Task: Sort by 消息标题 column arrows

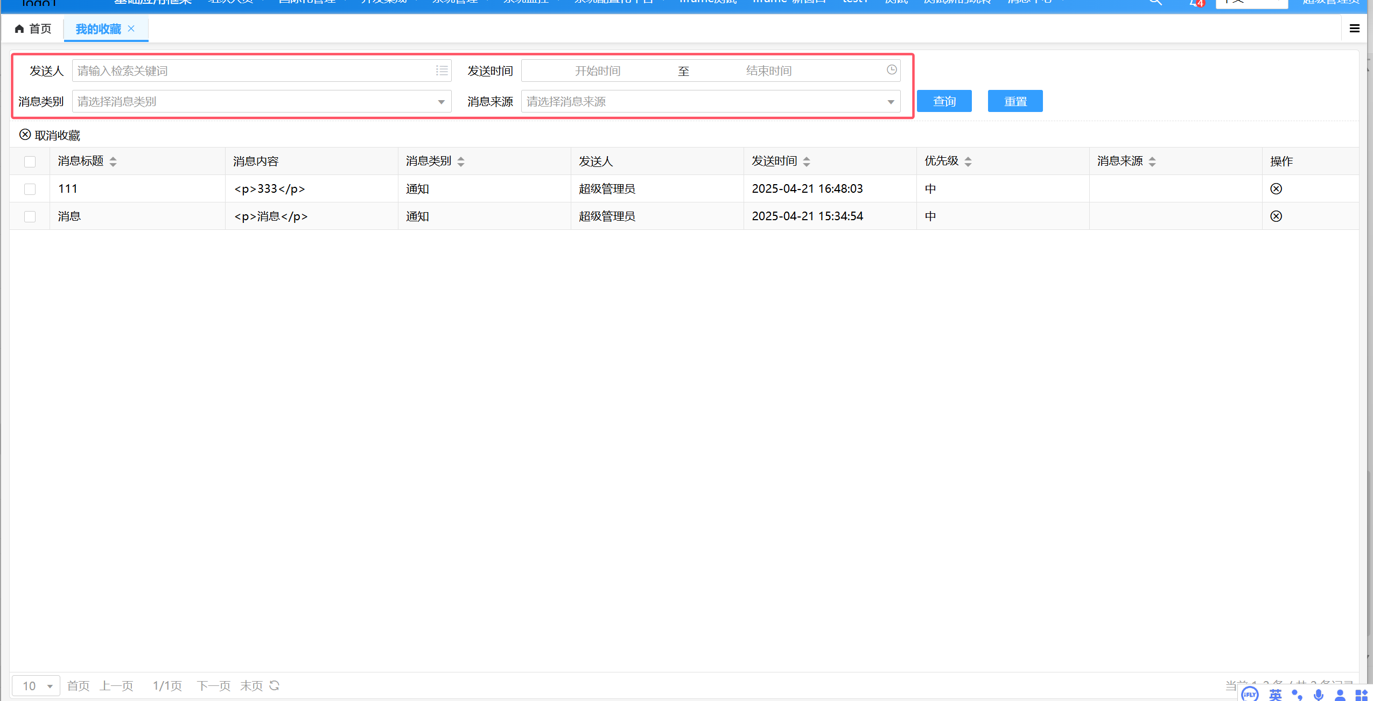Action: (113, 162)
